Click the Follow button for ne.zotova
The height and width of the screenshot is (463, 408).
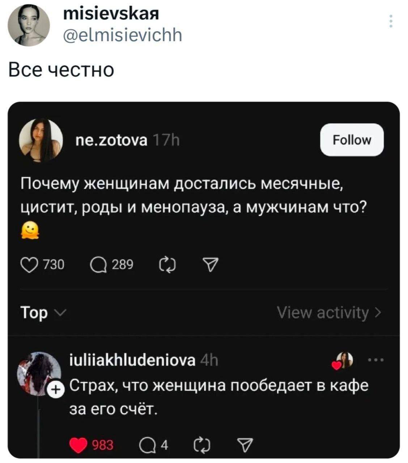[352, 140]
